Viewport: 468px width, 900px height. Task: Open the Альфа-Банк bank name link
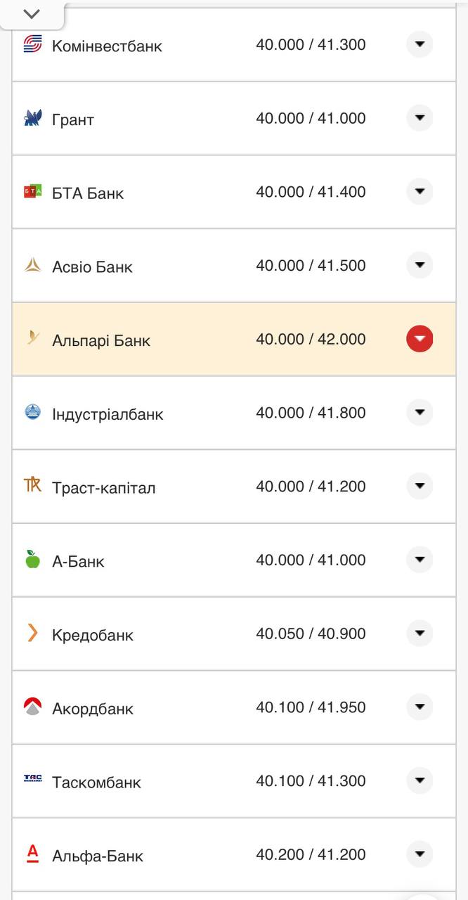(98, 856)
